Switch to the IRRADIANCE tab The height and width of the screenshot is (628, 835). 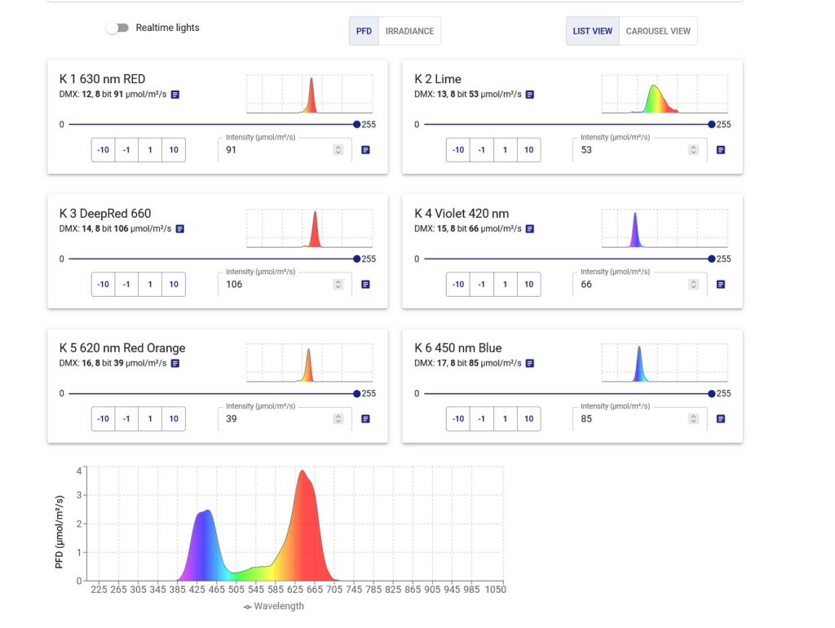tap(409, 31)
